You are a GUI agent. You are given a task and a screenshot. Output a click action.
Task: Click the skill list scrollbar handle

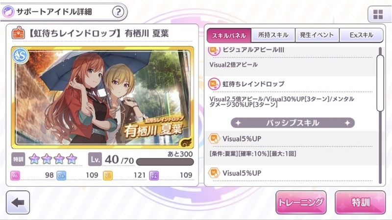coord(380,83)
